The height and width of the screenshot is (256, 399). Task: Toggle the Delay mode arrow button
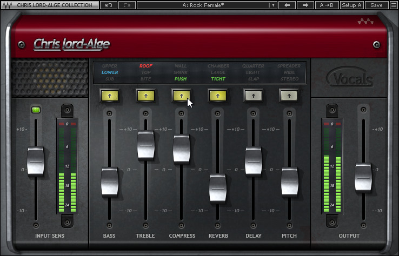(254, 96)
